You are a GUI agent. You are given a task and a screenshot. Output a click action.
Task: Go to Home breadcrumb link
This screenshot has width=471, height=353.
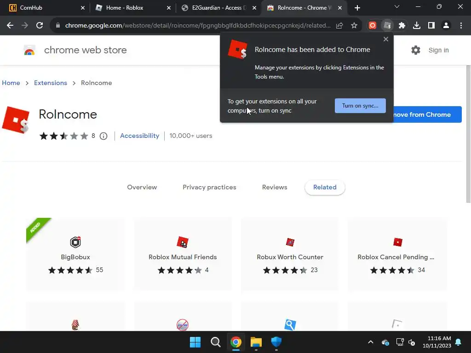(x=11, y=83)
